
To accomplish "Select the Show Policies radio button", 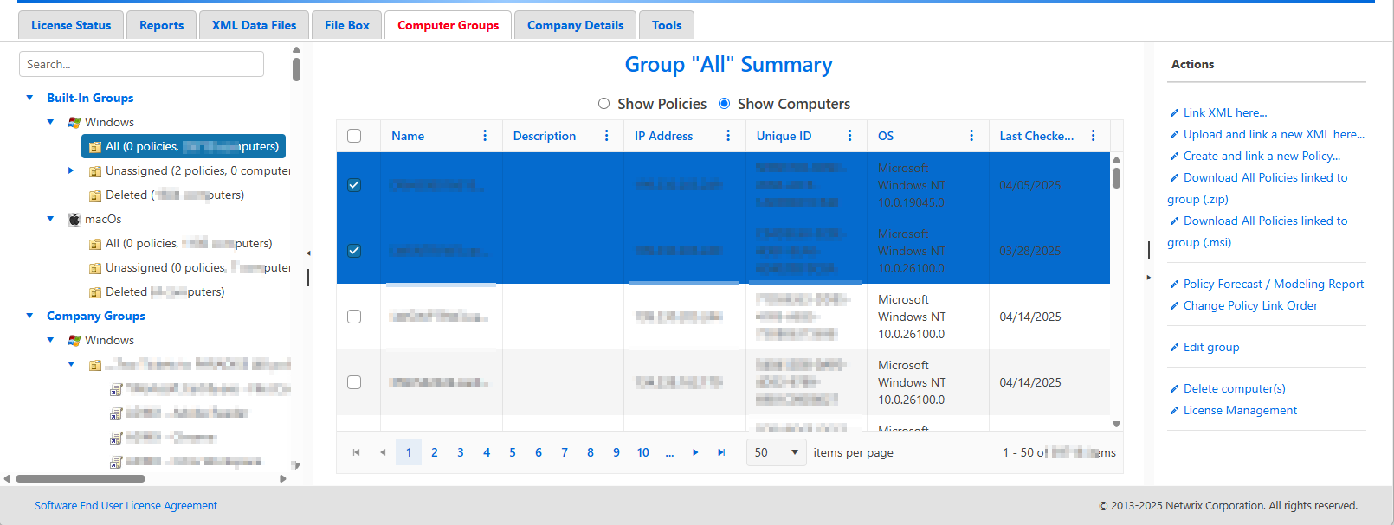I will (603, 104).
